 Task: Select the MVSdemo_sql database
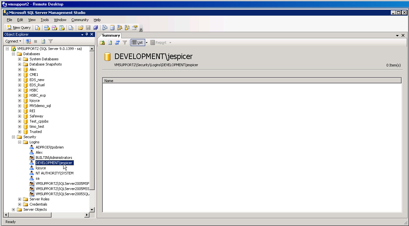coord(40,106)
